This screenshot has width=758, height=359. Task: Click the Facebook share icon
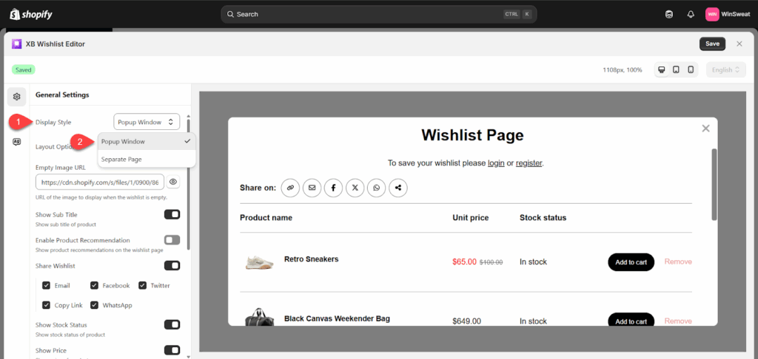(333, 188)
